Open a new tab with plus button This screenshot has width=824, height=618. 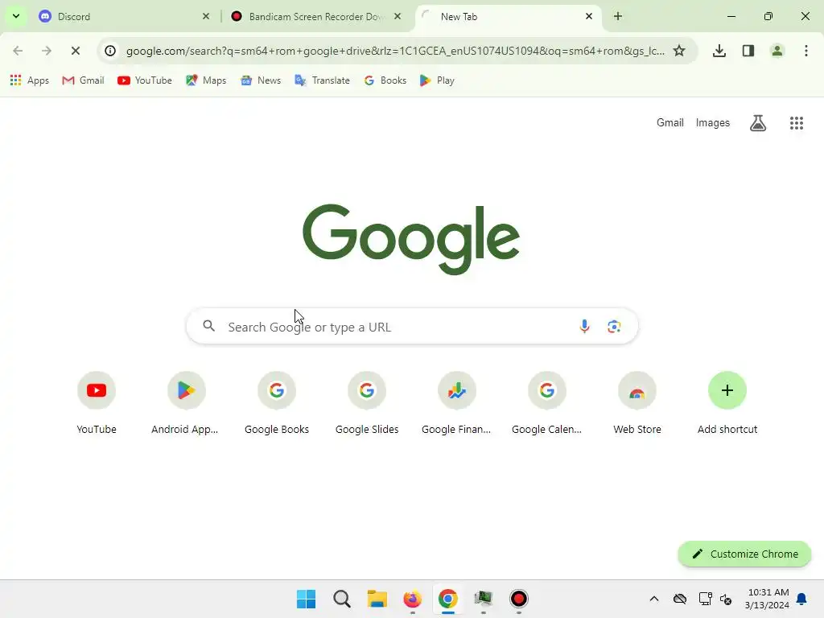click(618, 16)
